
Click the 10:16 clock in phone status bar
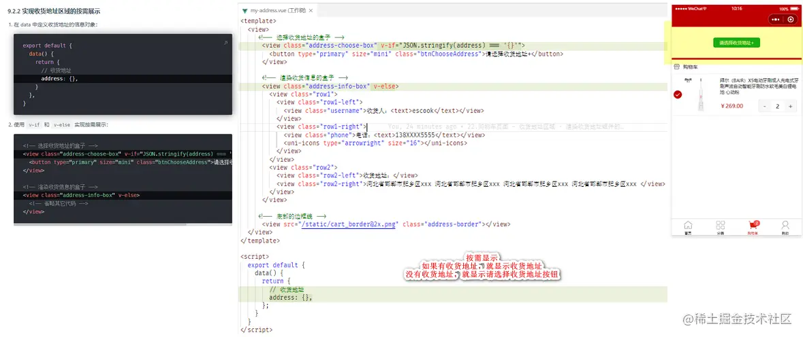736,9
